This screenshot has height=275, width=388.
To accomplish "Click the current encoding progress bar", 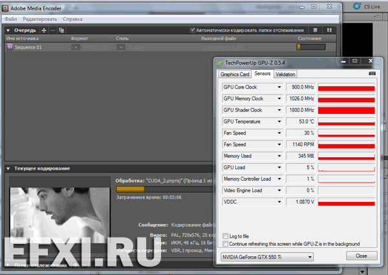I will coord(164,190).
